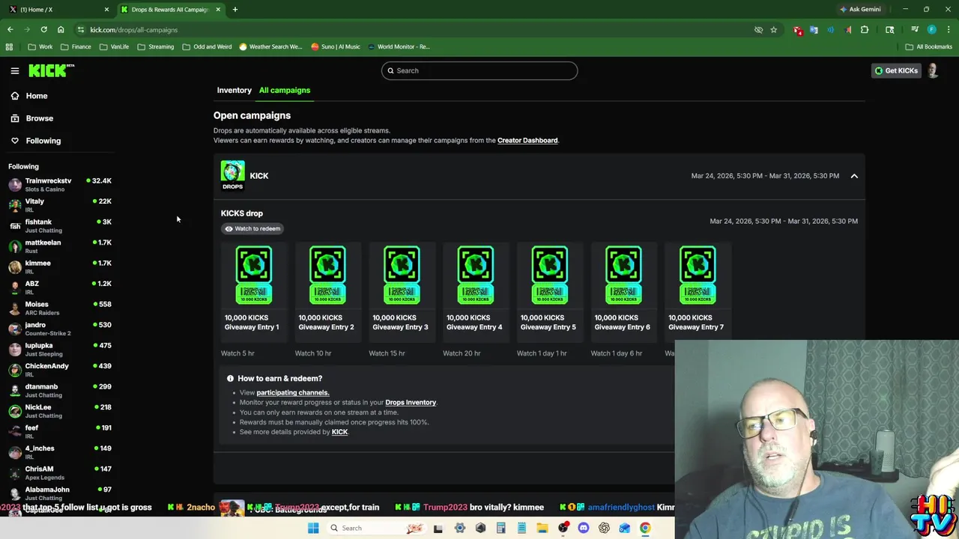Open the Gmail extension icon
The image size is (959, 539).
coord(798,30)
